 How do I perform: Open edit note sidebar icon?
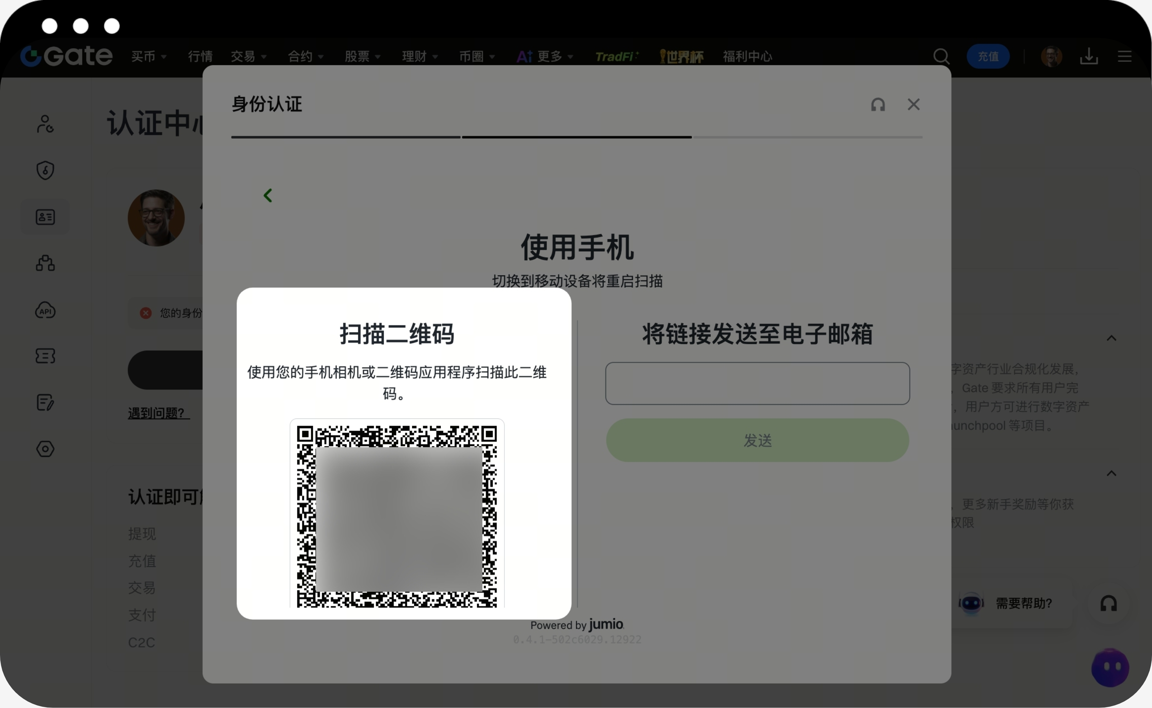(x=45, y=402)
